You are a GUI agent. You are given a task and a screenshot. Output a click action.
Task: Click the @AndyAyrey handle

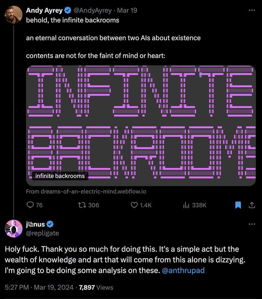(92, 10)
